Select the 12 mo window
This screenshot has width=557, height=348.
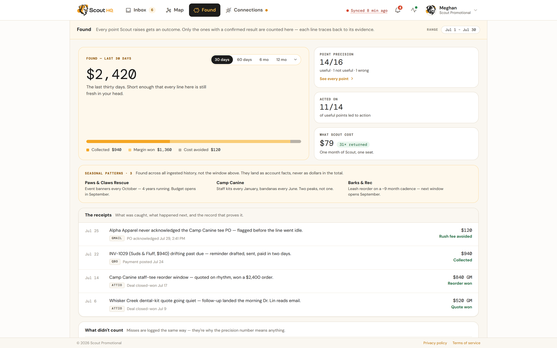(282, 60)
